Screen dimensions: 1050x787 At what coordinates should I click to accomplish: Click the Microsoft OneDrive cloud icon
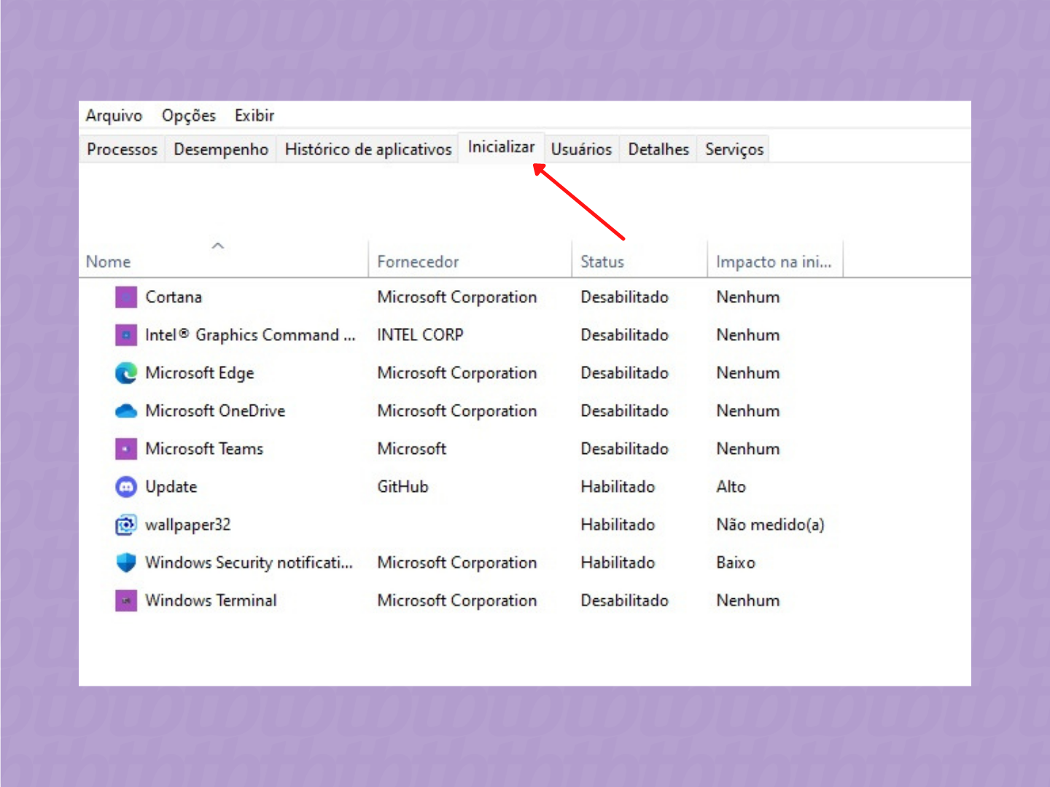(125, 411)
